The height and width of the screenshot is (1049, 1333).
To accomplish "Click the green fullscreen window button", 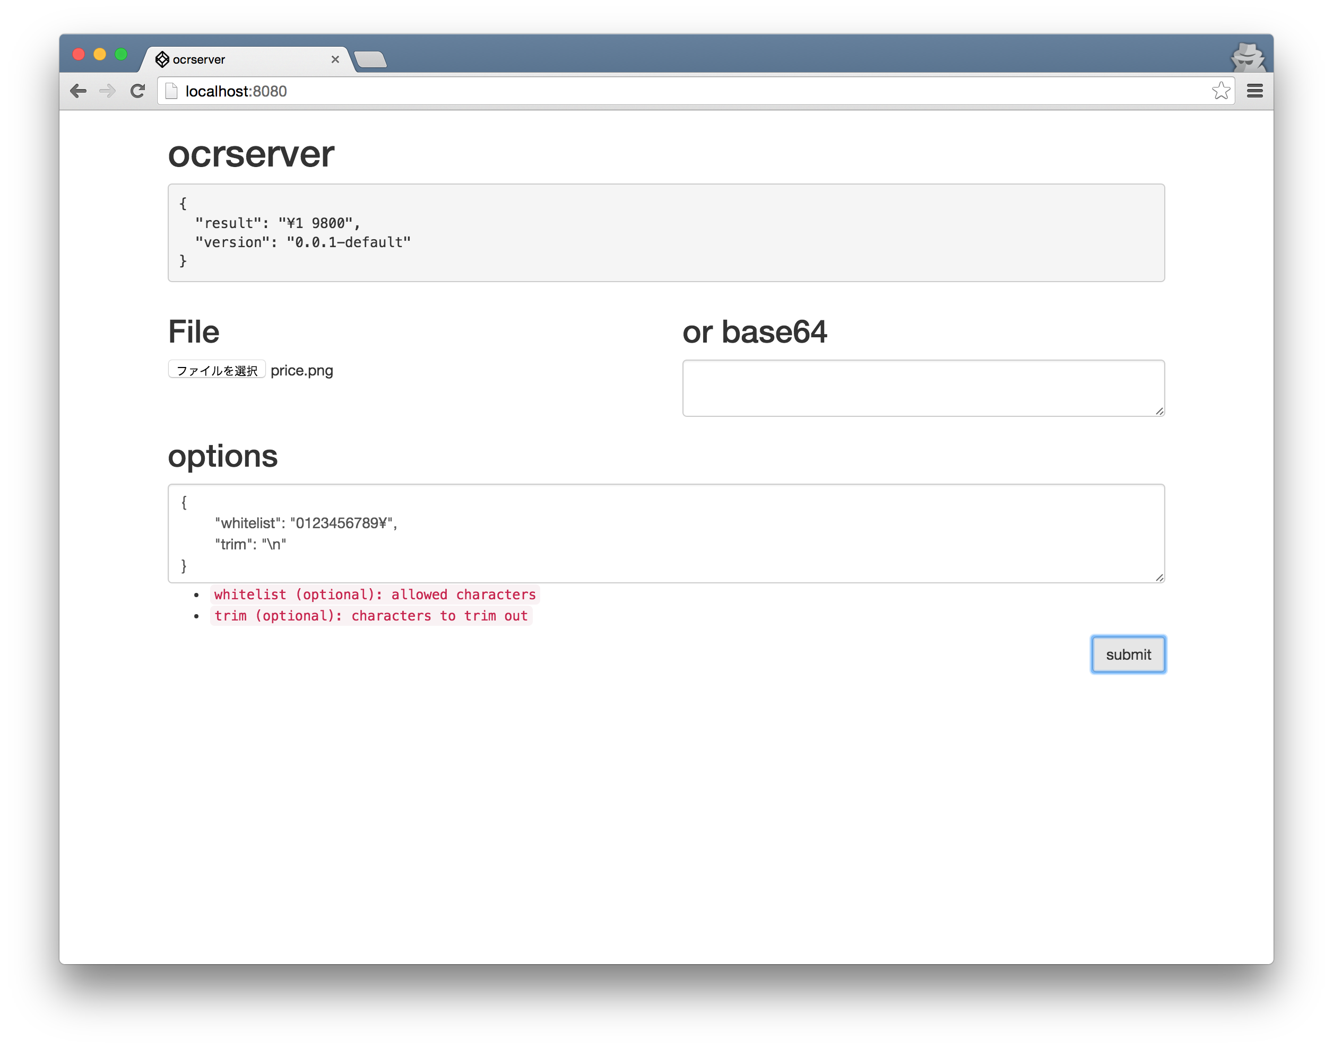I will [x=121, y=55].
